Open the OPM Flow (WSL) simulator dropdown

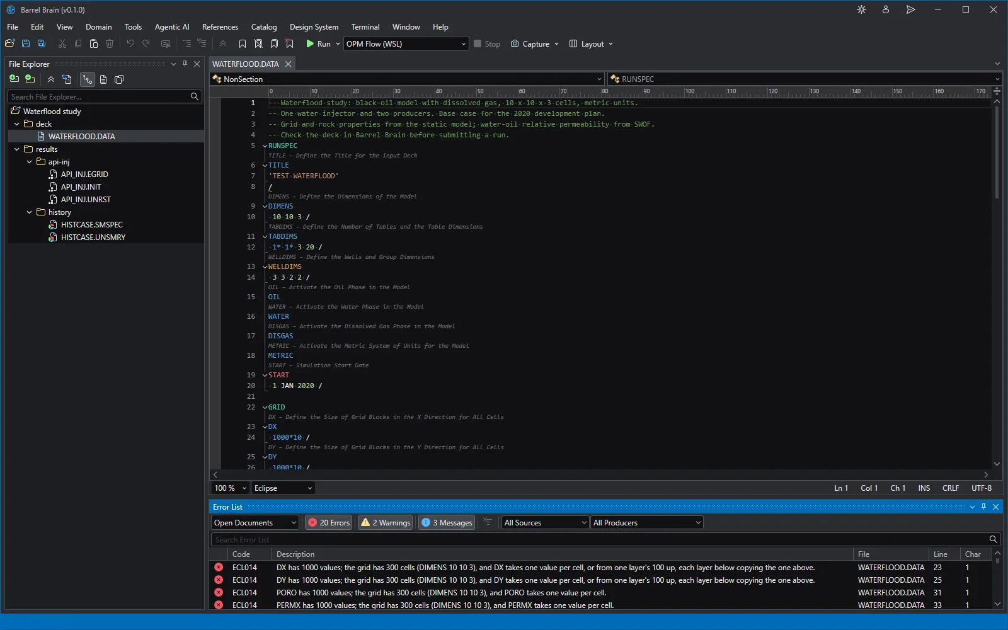pos(406,43)
